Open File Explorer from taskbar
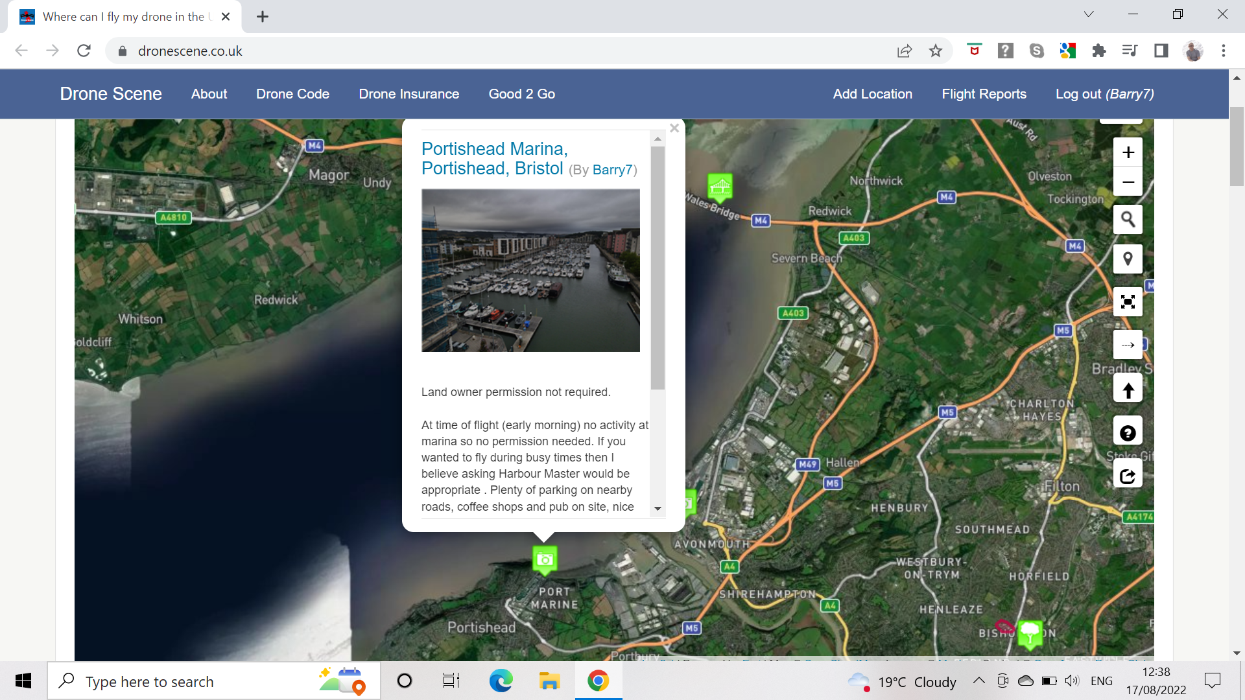The height and width of the screenshot is (700, 1245). click(549, 681)
